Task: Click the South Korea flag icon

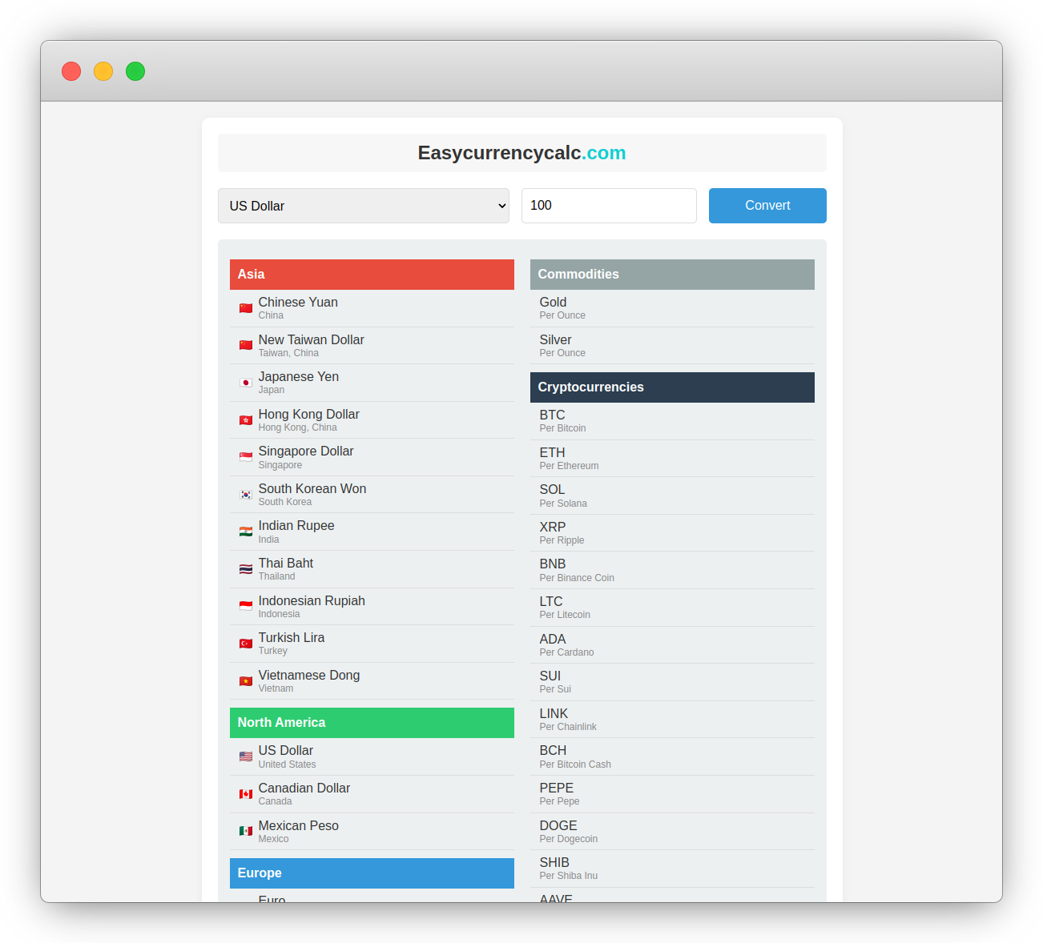Action: click(x=246, y=495)
